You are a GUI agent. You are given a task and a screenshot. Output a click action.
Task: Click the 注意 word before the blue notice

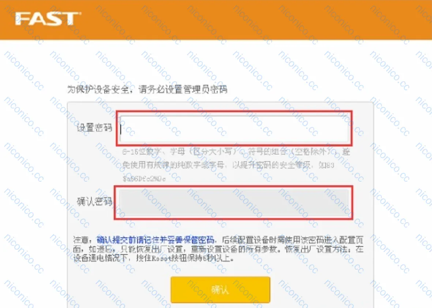tap(81, 240)
